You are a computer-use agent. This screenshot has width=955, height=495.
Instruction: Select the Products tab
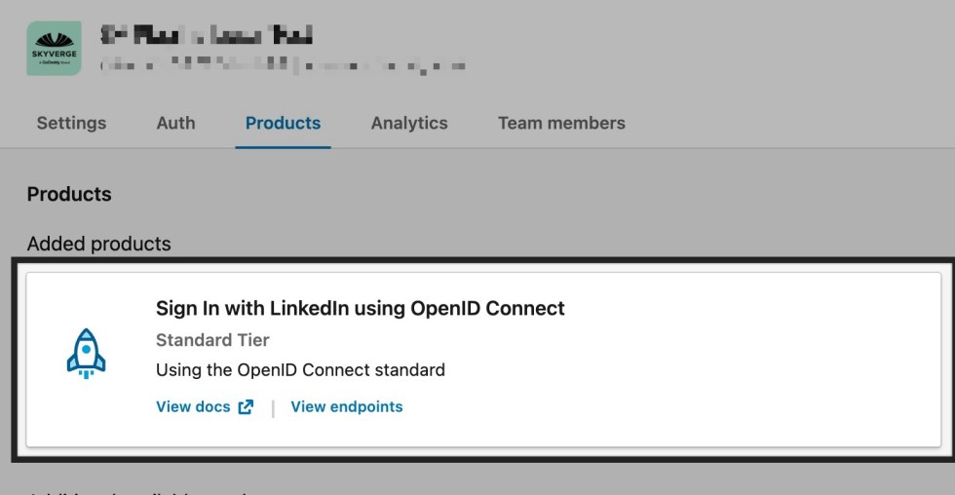click(284, 123)
